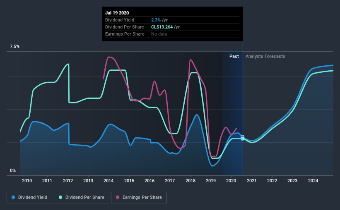Click the teal Dividend Per Share legend dot

coord(60,197)
